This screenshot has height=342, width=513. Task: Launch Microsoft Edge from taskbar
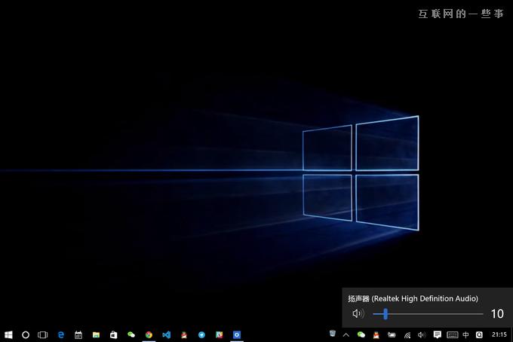(61, 334)
